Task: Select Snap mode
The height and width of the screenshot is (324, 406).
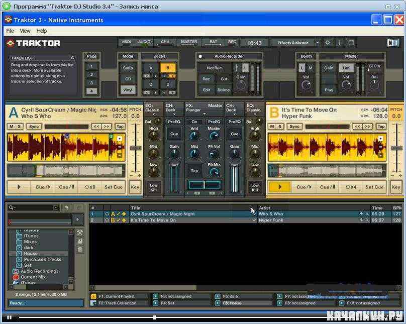Action: click(128, 68)
